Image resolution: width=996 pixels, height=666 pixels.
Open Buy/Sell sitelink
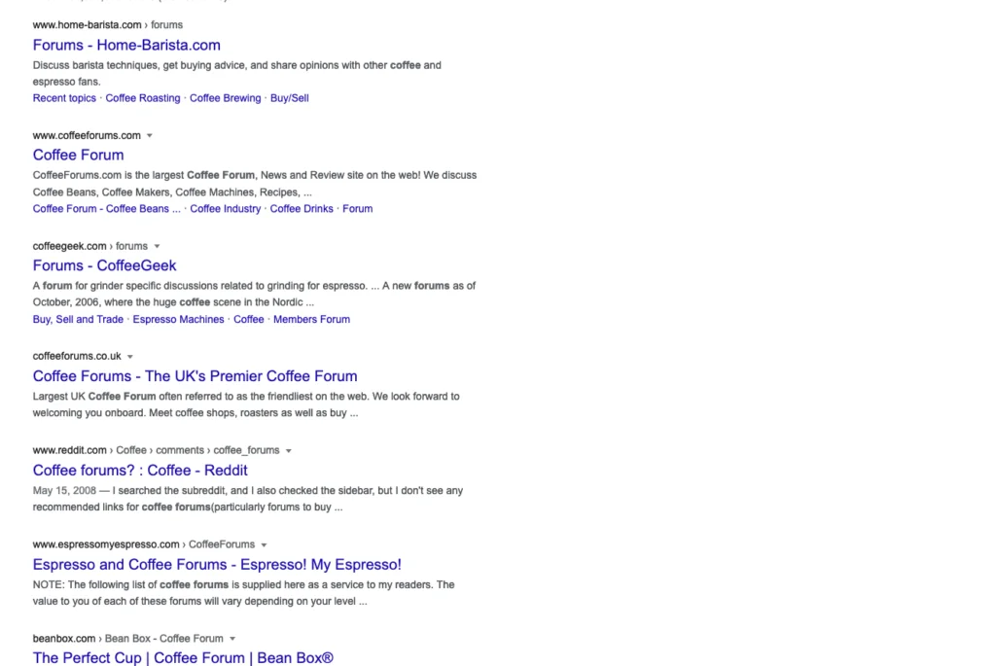point(290,98)
